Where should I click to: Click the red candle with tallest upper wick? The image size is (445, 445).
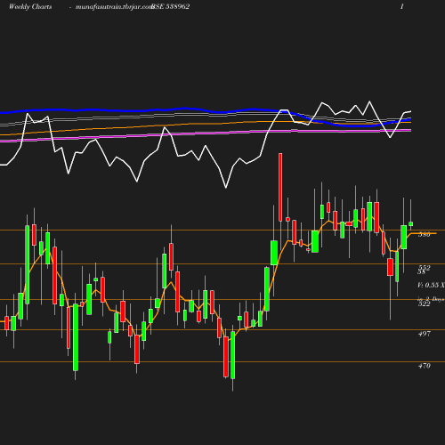tap(280, 187)
